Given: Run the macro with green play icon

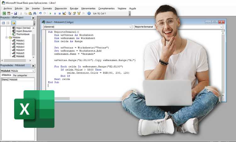Looking at the screenshot, I should point(50,14).
